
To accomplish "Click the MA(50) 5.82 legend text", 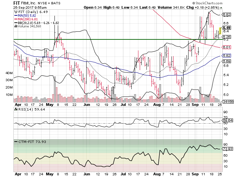I will (x=27, y=15).
